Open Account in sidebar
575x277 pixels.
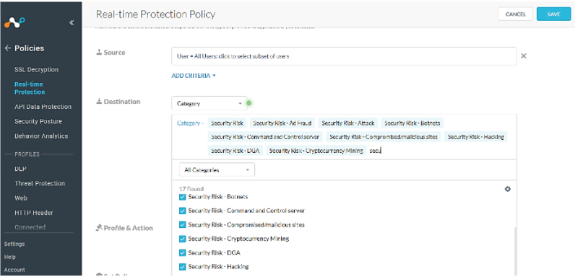click(x=14, y=270)
